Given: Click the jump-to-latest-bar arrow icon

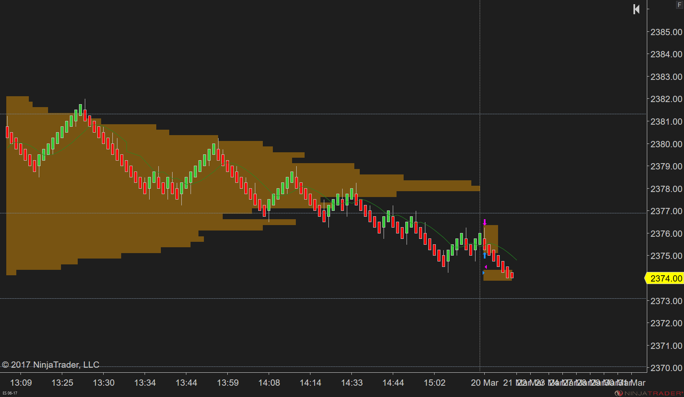Looking at the screenshot, I should [636, 9].
